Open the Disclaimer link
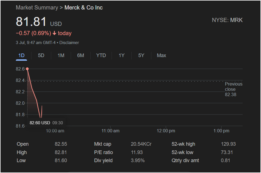Screen dimensions: 261x173 [69, 43]
